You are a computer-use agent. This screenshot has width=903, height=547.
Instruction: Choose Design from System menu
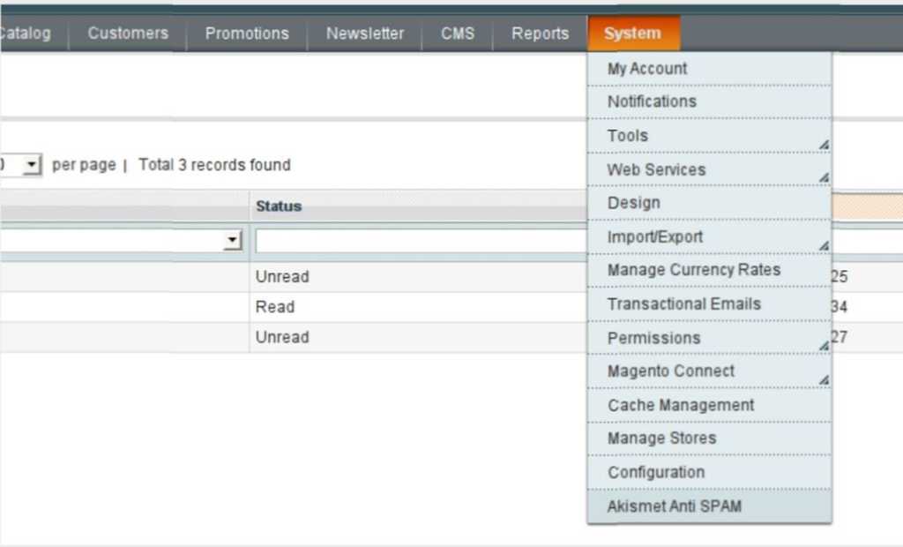tap(710, 204)
